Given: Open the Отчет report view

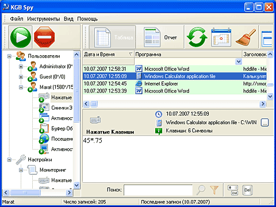Looking at the screenshot, I should [x=160, y=37].
